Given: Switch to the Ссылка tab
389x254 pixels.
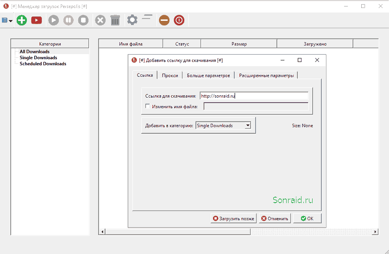Looking at the screenshot, I should (x=145, y=75).
